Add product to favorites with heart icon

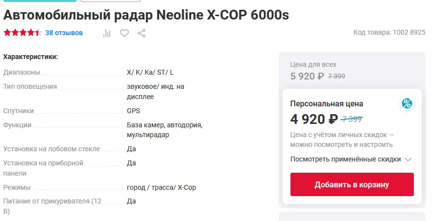tap(124, 33)
